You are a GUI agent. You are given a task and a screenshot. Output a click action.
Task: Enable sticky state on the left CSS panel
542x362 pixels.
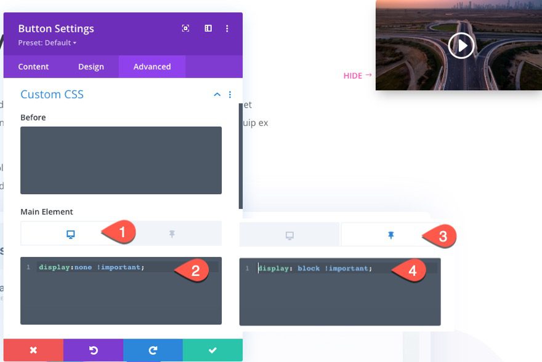(x=171, y=234)
